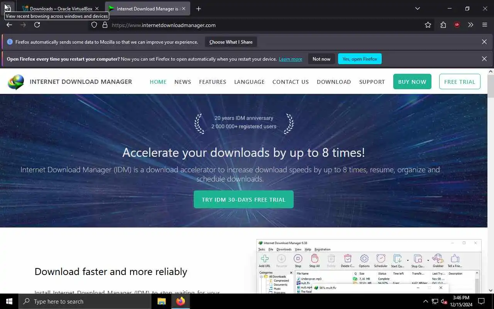Click TRY IDM 30-DAYS FREE TRIAL button
Image resolution: width=494 pixels, height=309 pixels.
click(244, 200)
